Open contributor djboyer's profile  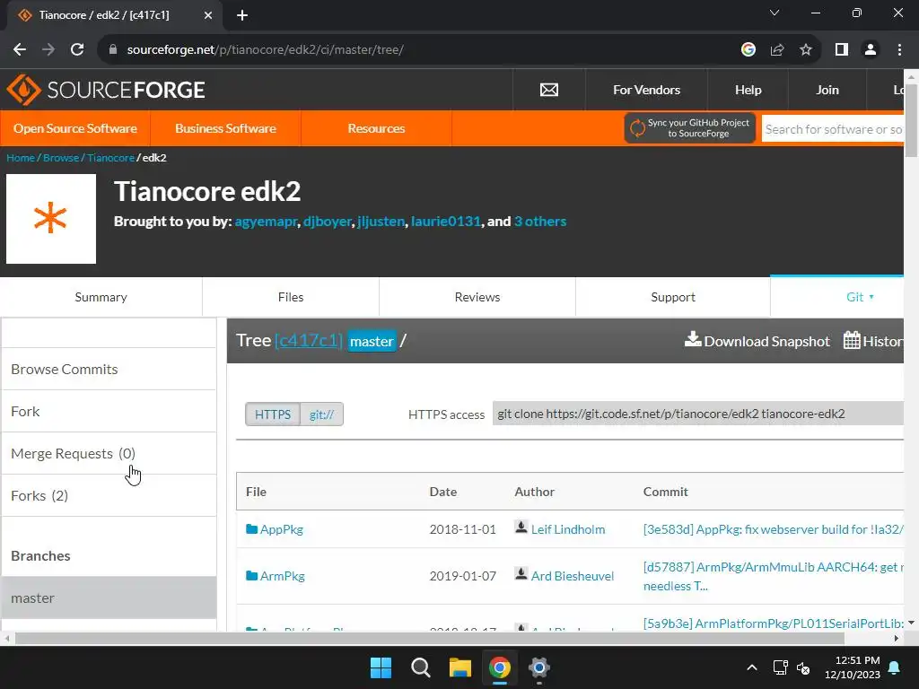point(327,222)
